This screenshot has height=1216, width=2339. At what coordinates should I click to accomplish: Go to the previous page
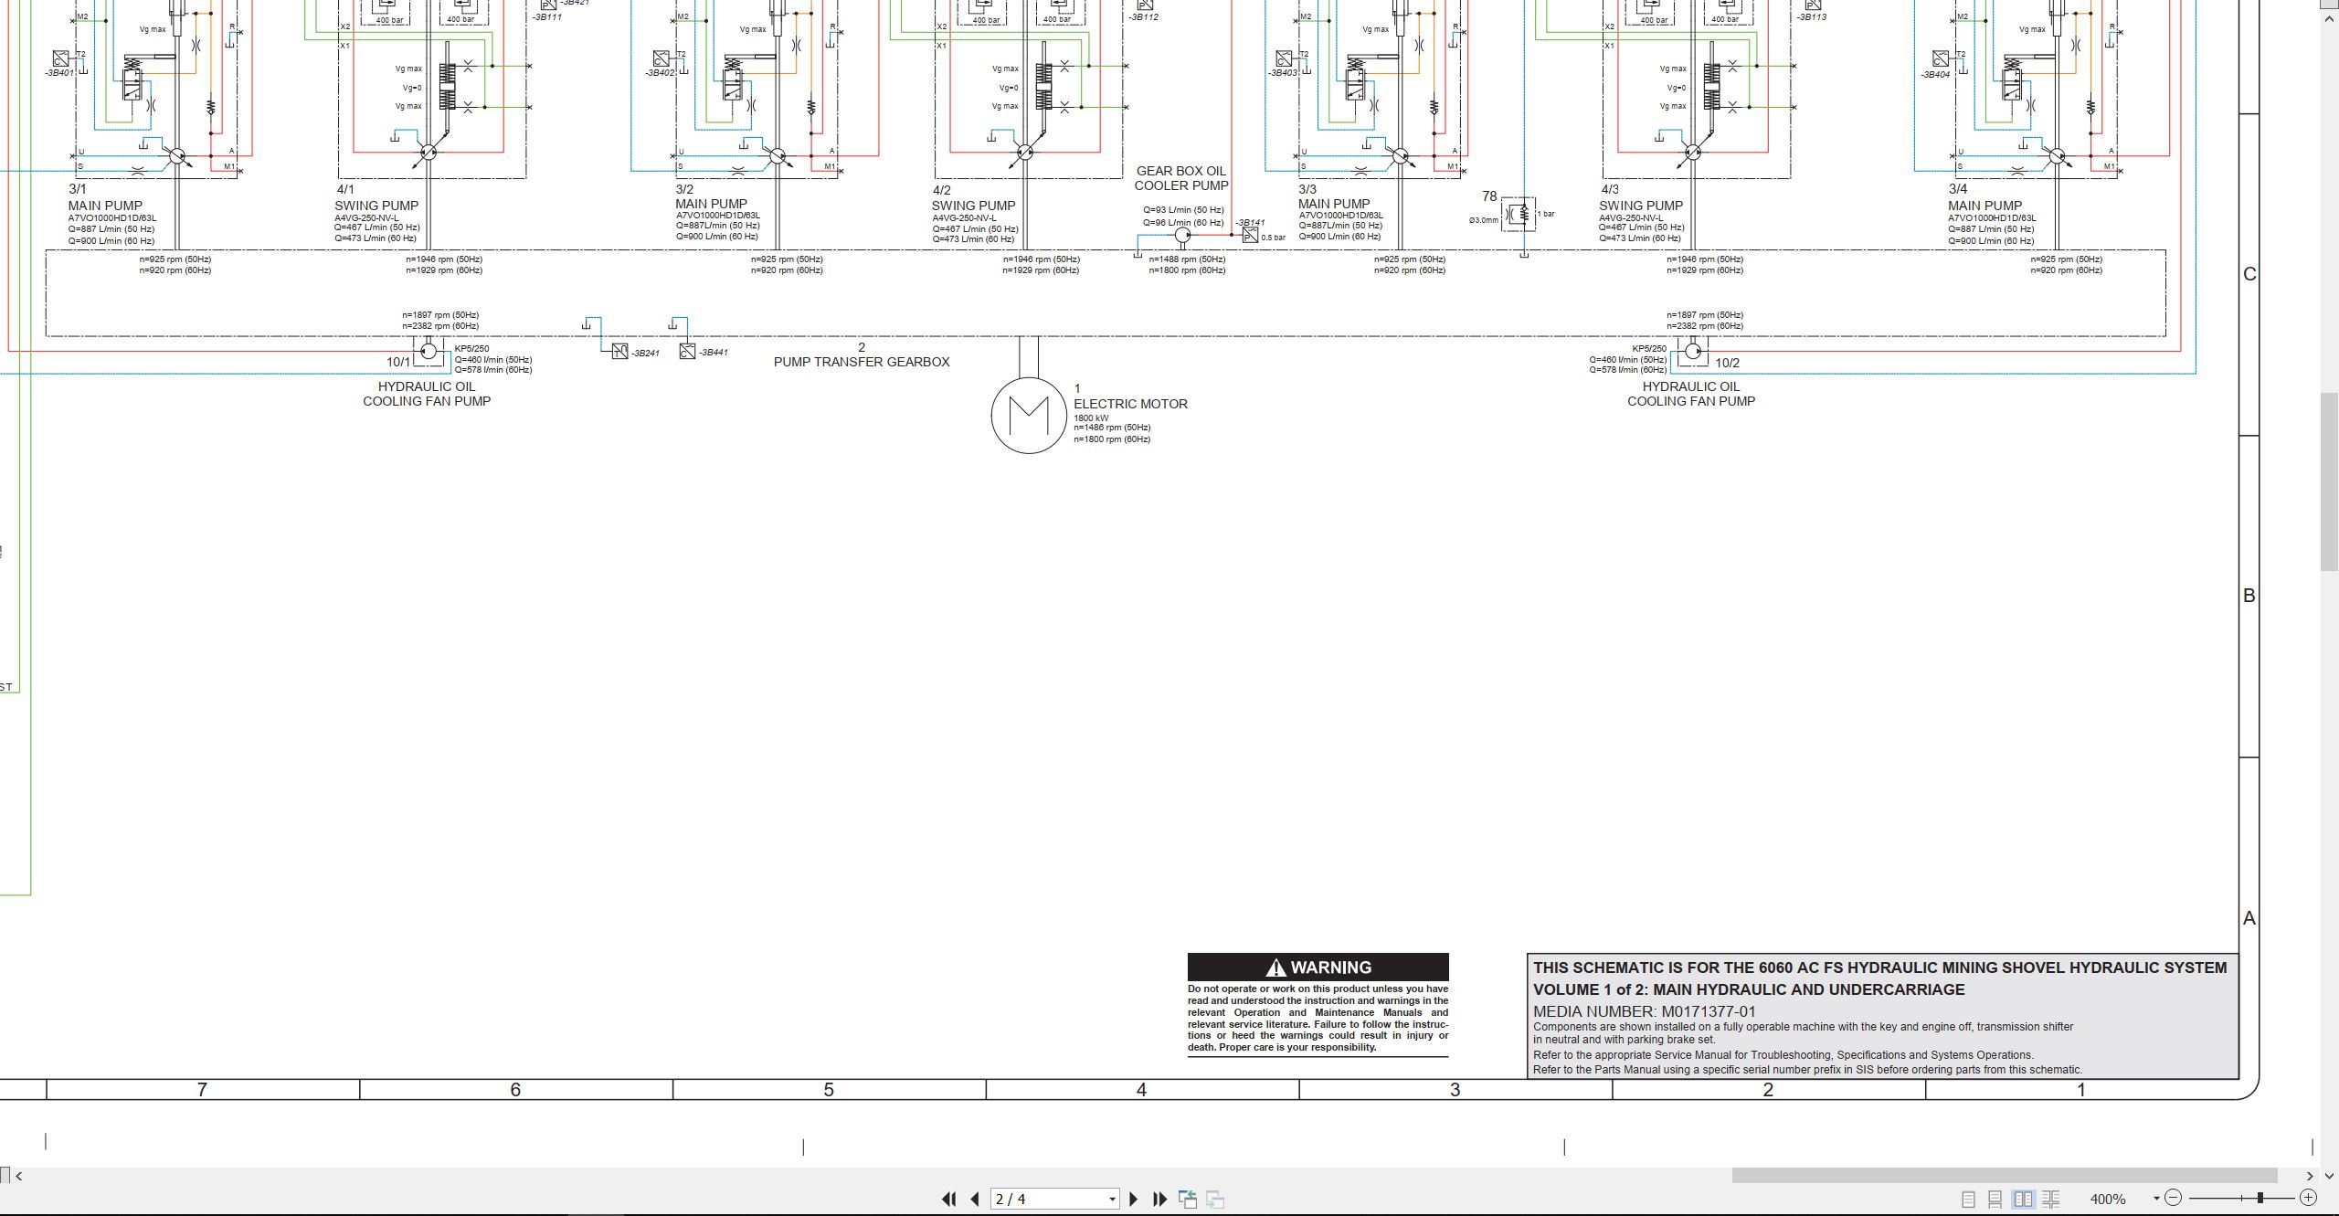(x=975, y=1199)
